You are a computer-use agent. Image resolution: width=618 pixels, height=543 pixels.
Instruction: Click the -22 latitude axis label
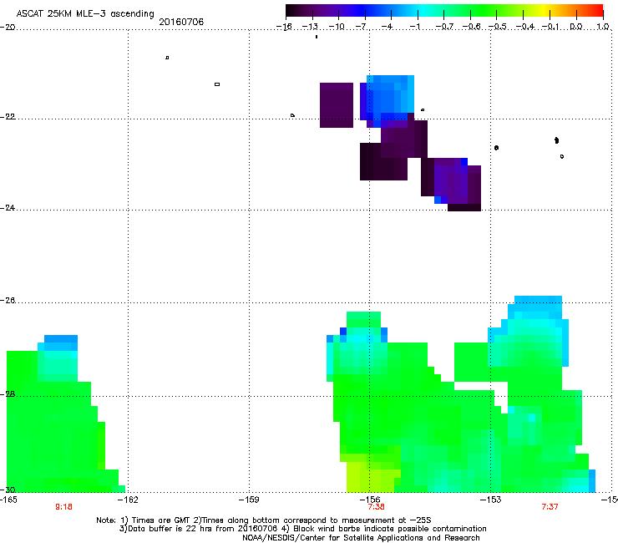tap(8, 117)
